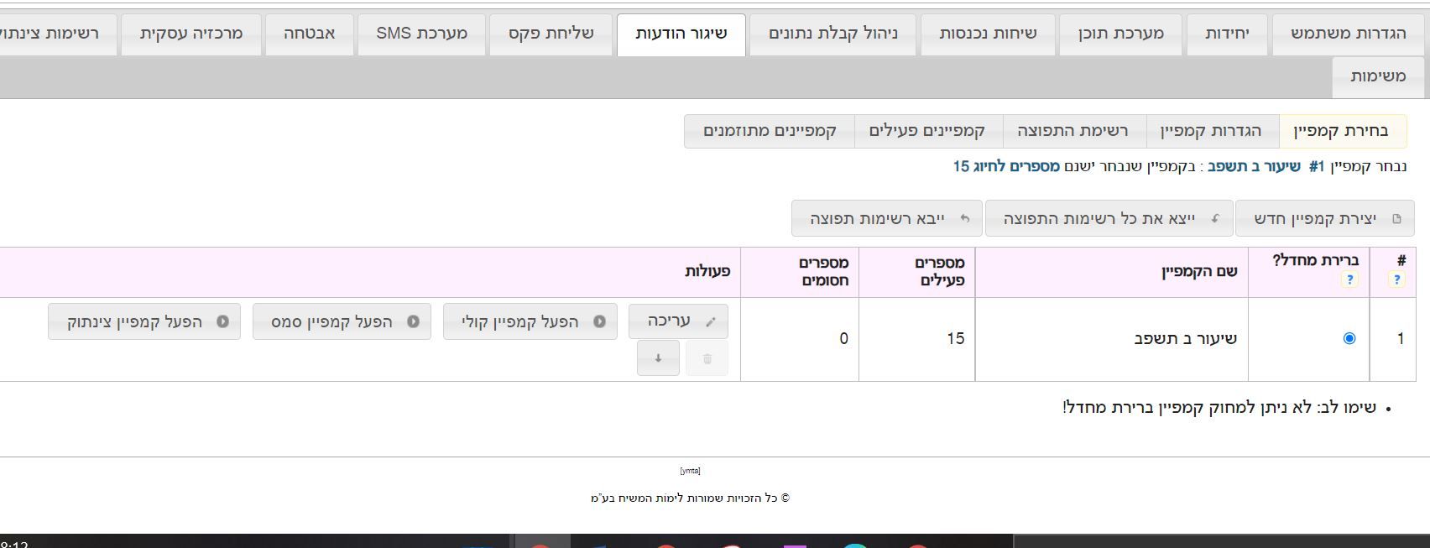
Task: Click the play icon on הפעל קמפיין צינתוק
Action: coord(222,321)
